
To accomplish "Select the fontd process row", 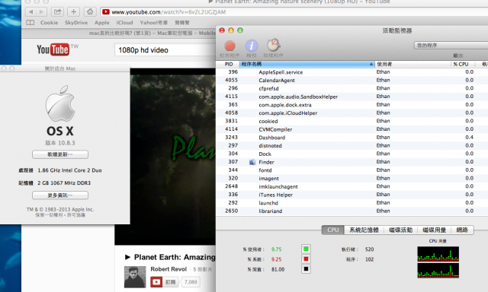I will 352,170.
